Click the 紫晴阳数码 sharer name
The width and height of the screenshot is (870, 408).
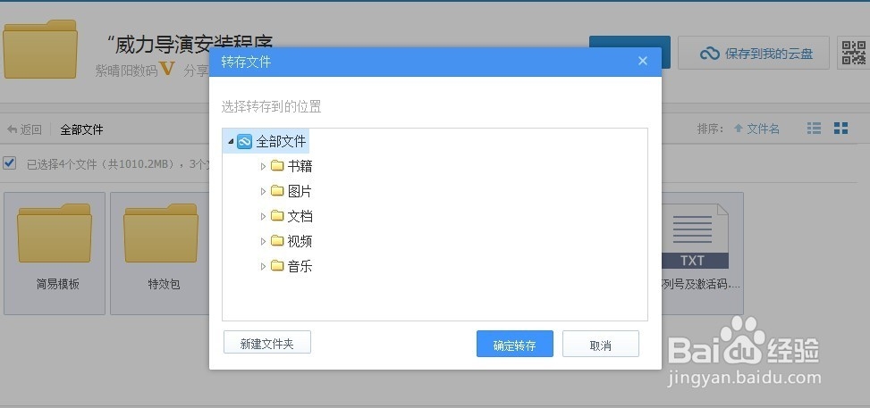(x=126, y=71)
